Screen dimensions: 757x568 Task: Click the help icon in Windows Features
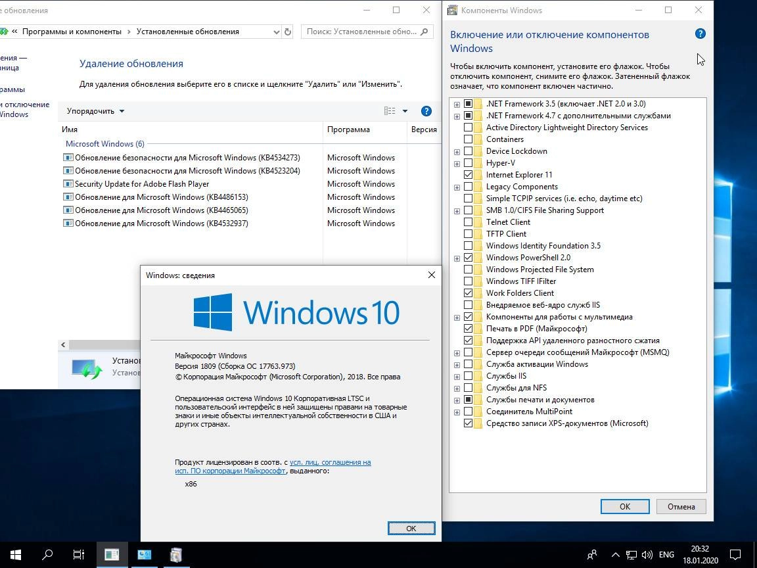(700, 34)
